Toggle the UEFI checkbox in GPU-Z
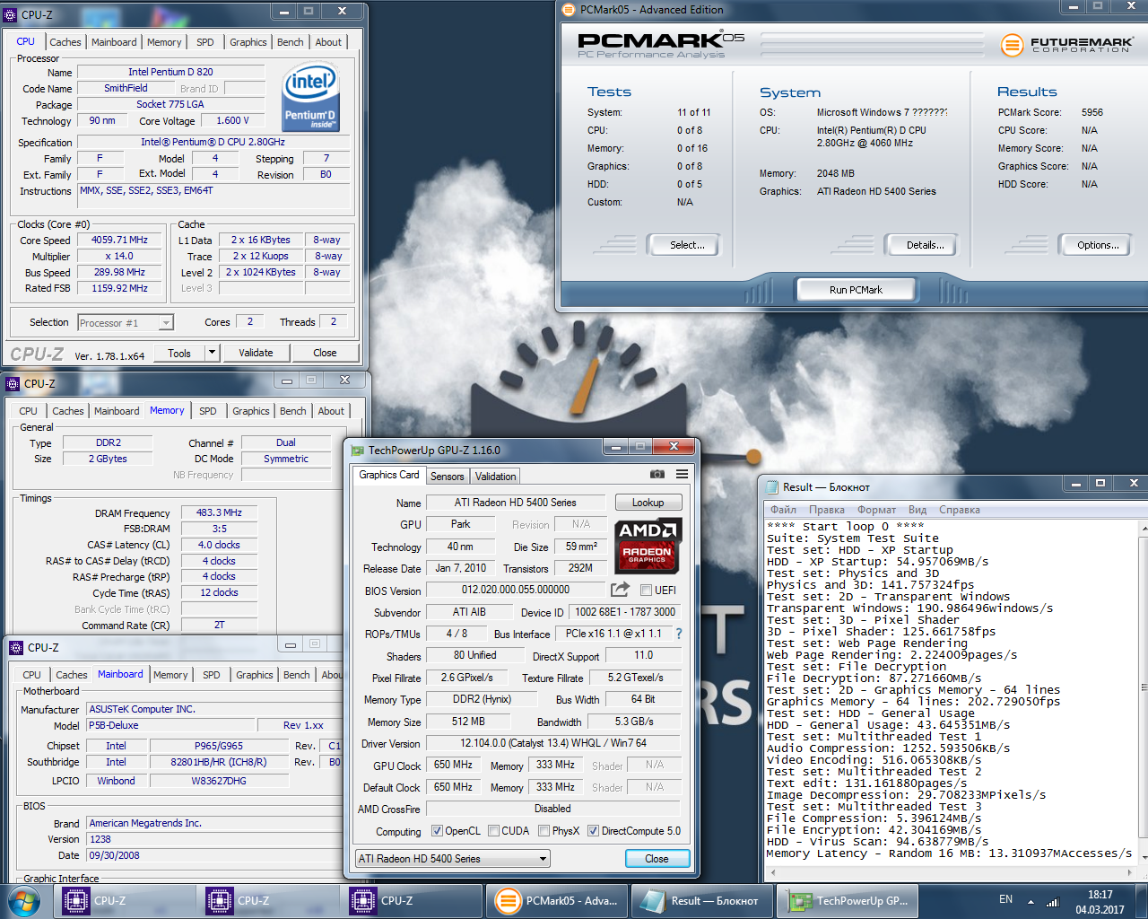 tap(646, 590)
